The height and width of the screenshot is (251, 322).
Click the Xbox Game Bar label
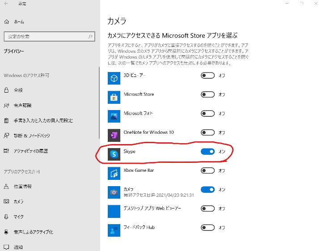coord(139,170)
